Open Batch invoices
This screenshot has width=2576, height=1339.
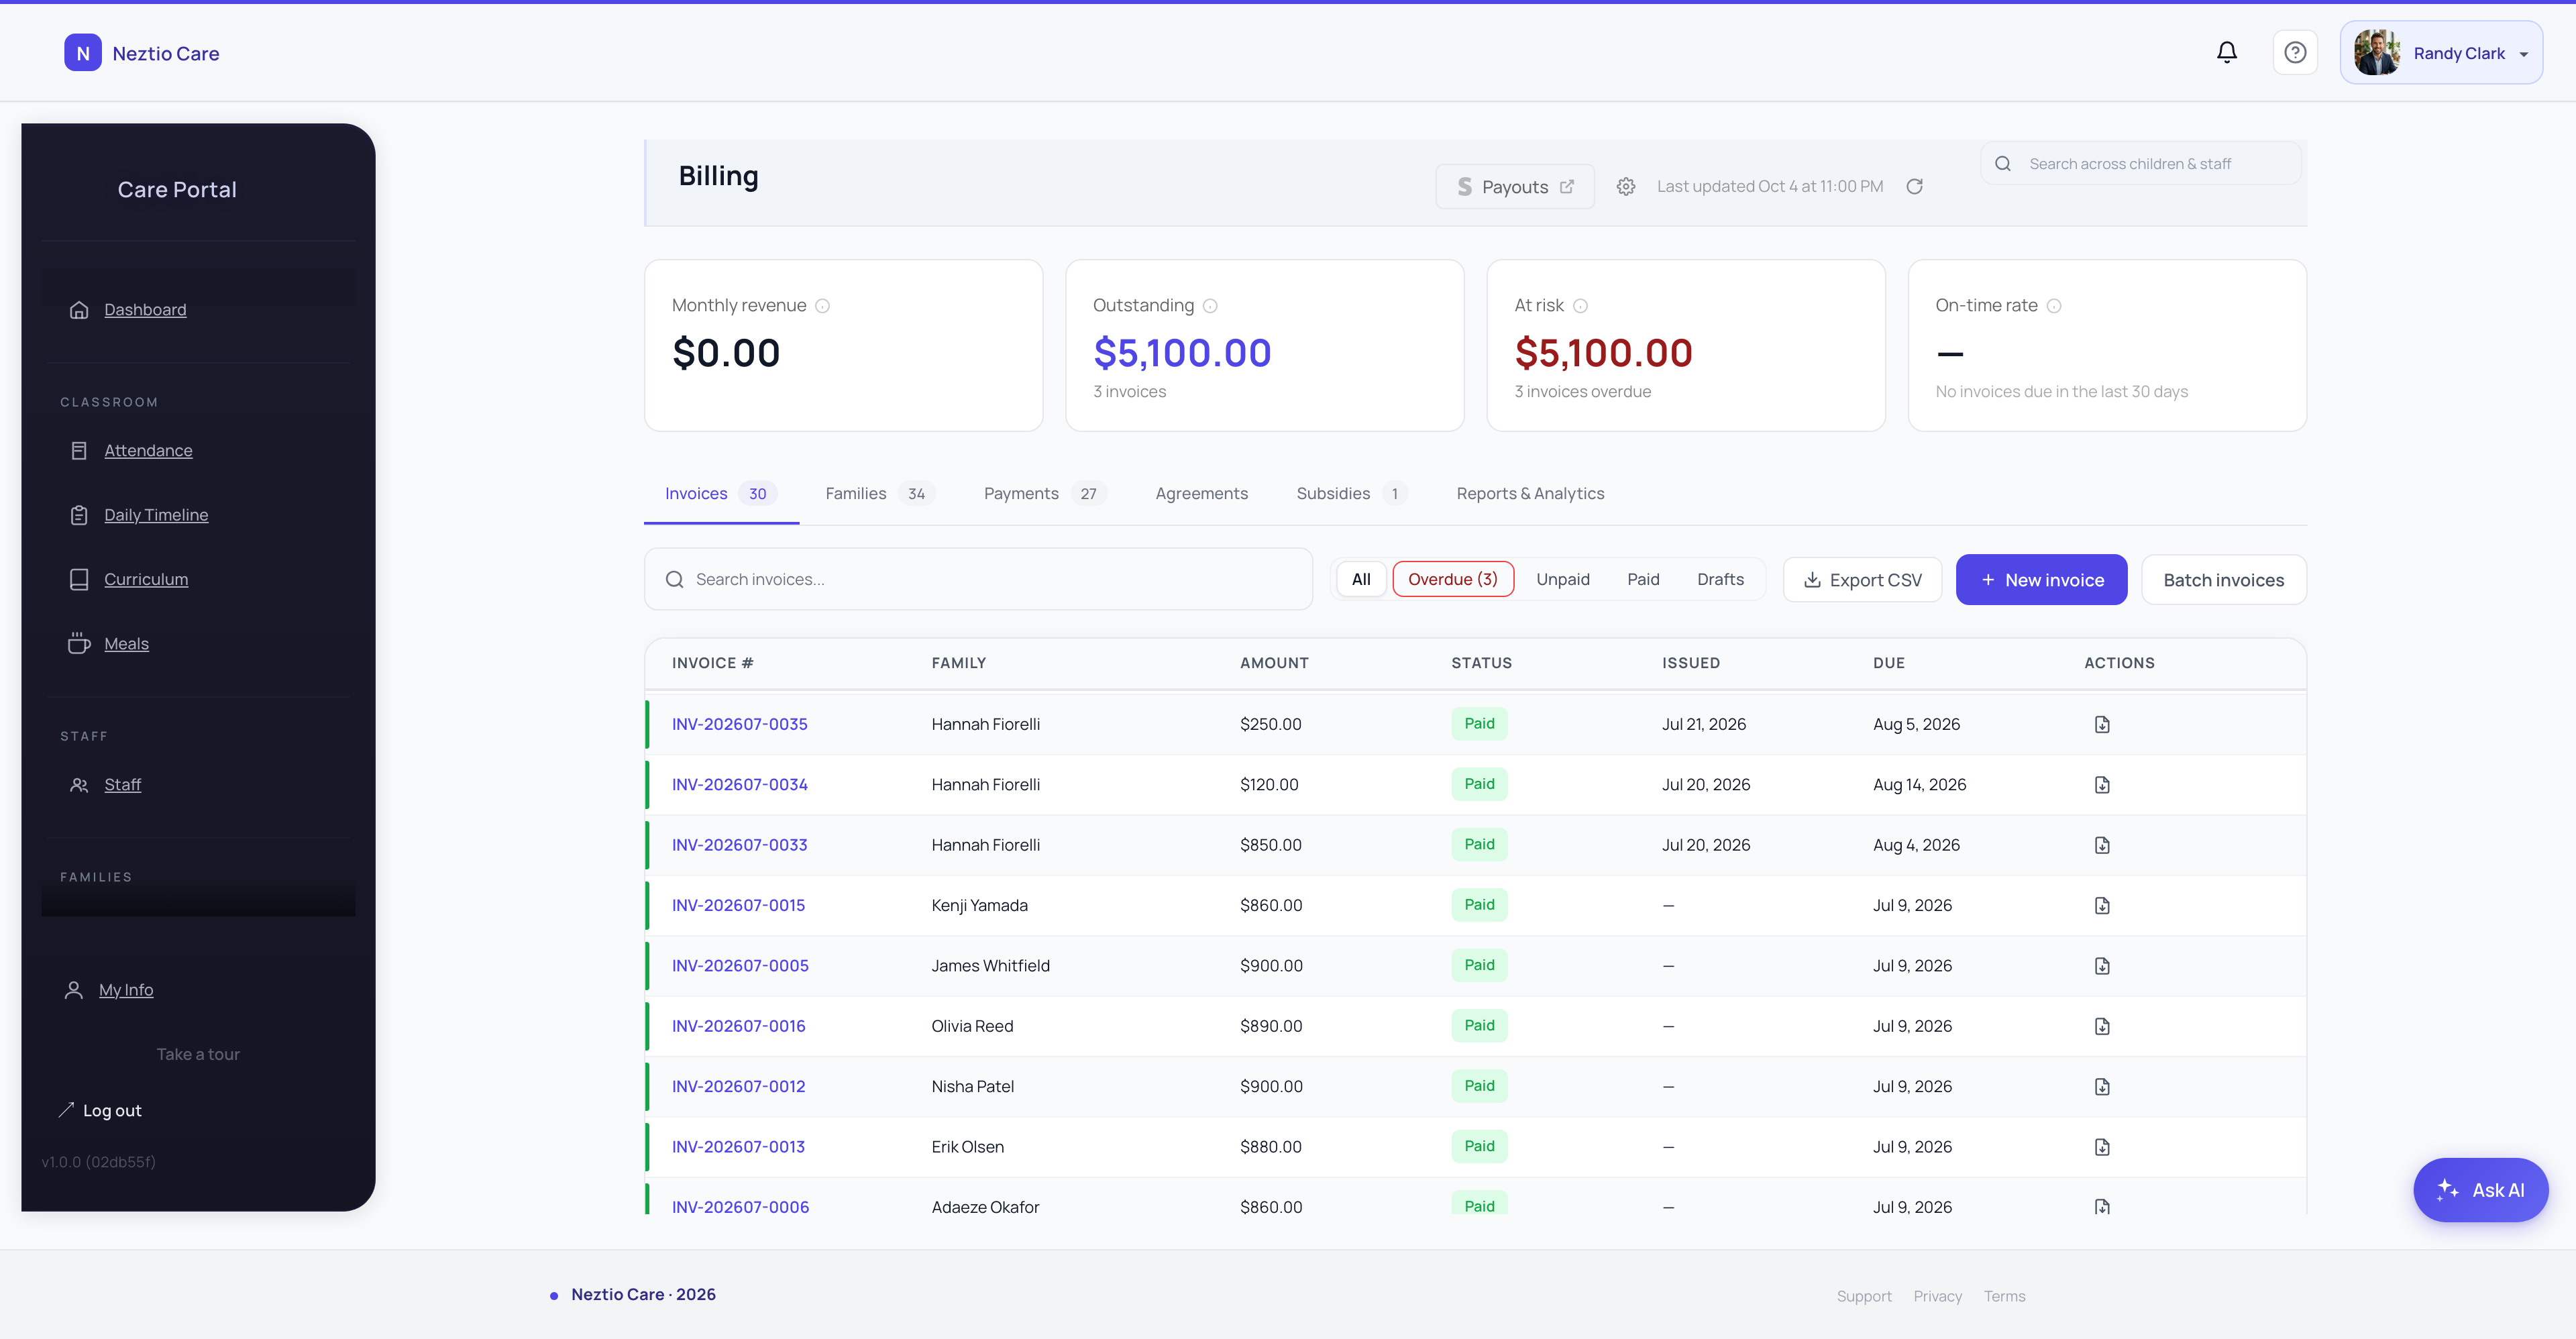[2223, 580]
